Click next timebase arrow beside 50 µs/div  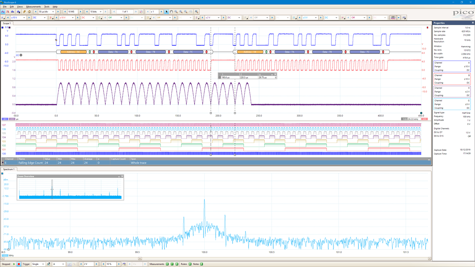[x=58, y=12]
